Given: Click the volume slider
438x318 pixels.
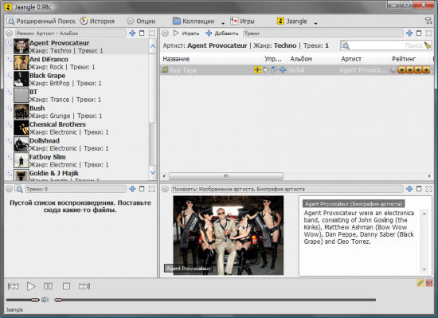Looking at the screenshot, I should coord(22,300).
